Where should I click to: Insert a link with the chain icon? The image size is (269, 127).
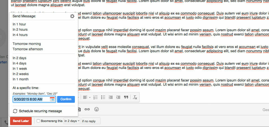point(87,109)
